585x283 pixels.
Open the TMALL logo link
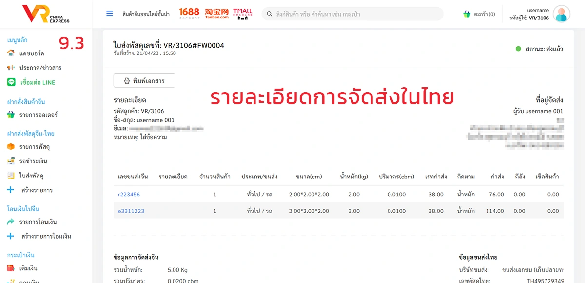[x=242, y=14]
